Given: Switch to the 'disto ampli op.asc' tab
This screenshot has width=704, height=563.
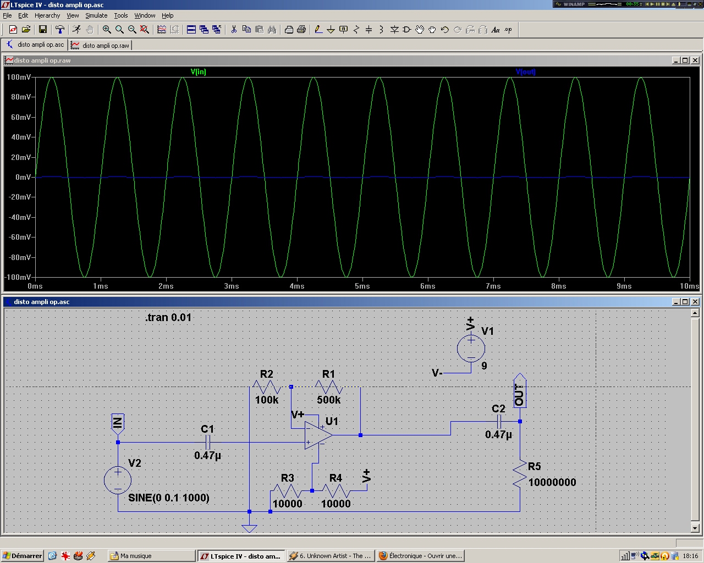Looking at the screenshot, I should tap(35, 45).
